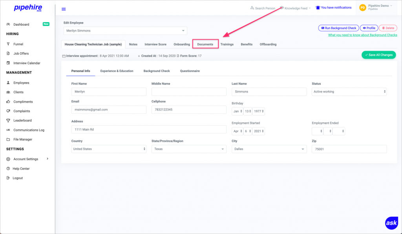Click the hamburger menu icon
The height and width of the screenshot is (234, 402).
pos(64,8)
